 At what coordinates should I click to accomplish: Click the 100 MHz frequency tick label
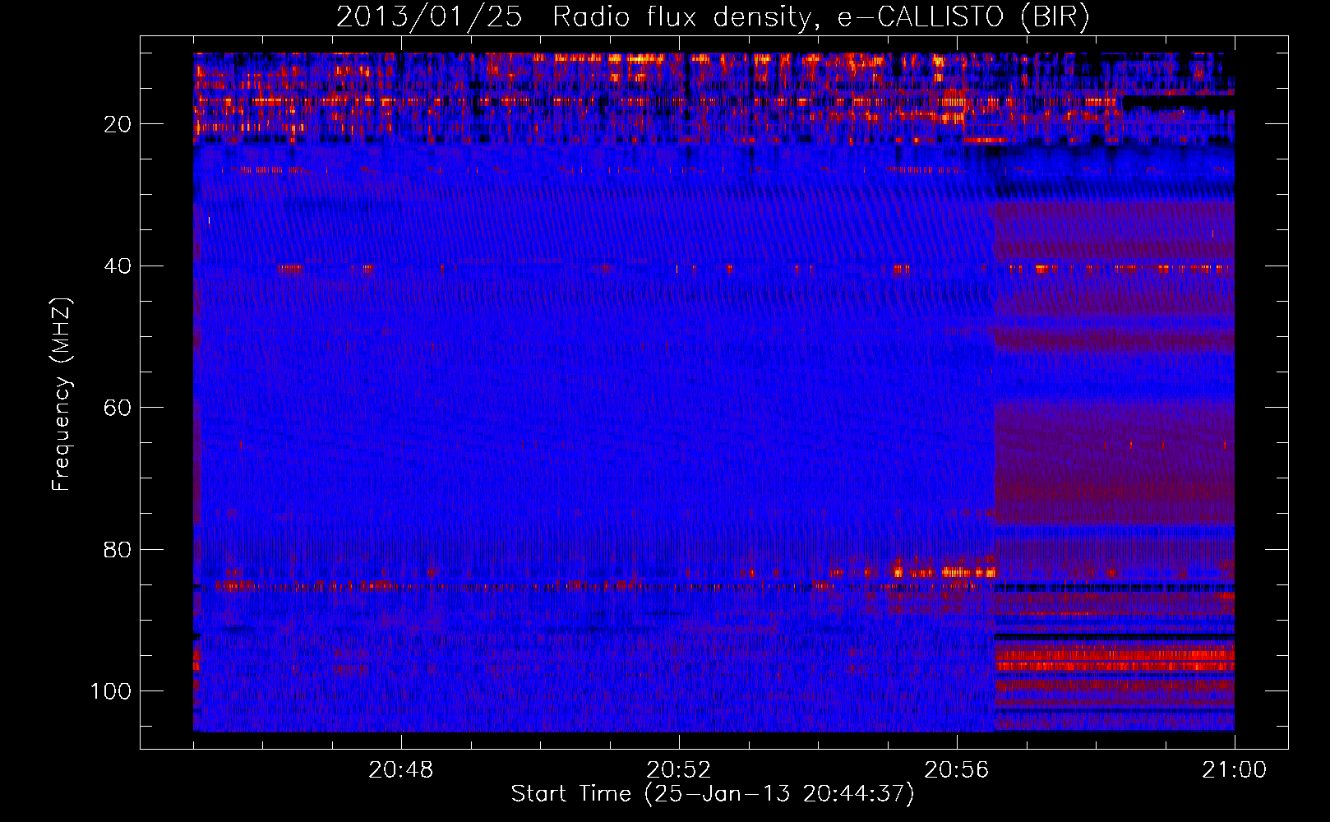pyautogui.click(x=111, y=691)
